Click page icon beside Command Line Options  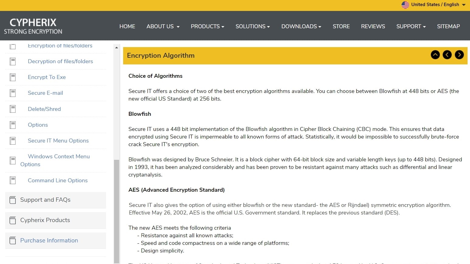[13, 180]
